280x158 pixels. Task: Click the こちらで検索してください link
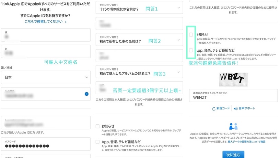pos(46,22)
